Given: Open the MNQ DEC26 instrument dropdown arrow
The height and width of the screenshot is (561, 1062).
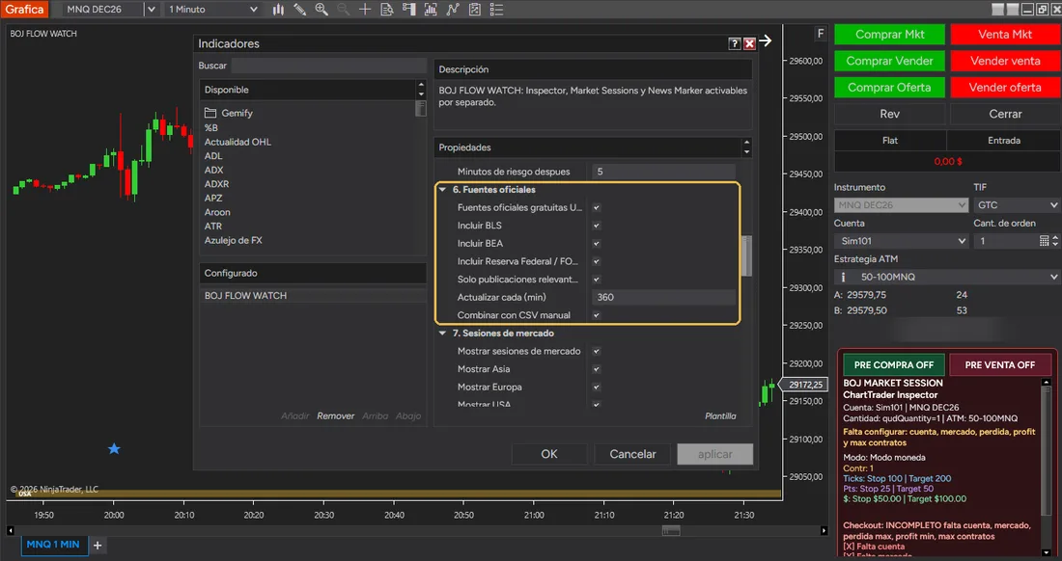Looking at the screenshot, I should (151, 10).
